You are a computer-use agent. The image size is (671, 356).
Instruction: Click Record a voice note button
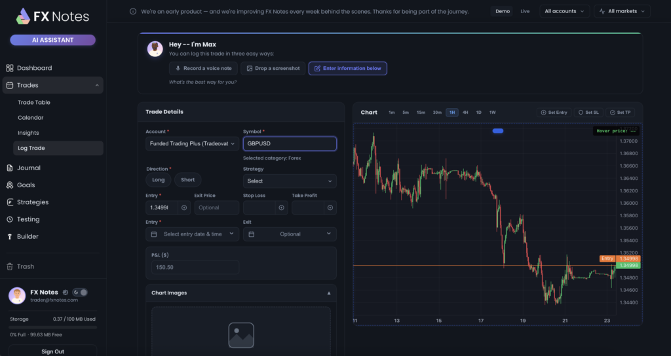pos(202,68)
